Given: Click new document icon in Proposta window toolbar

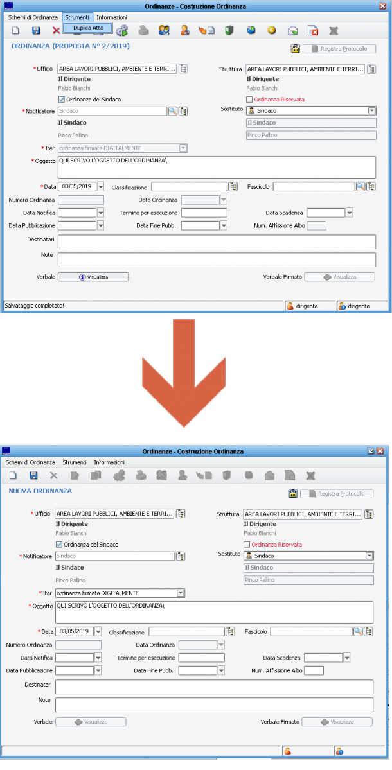Looking at the screenshot, I should [x=15, y=30].
